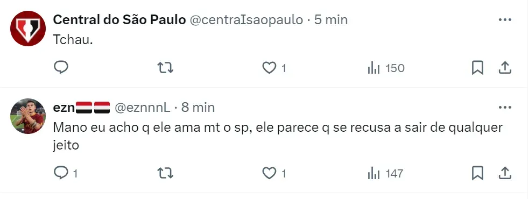Reply to ezn's tweet with 1 reply
Viewport: 529px width, 199px height.
click(x=66, y=173)
